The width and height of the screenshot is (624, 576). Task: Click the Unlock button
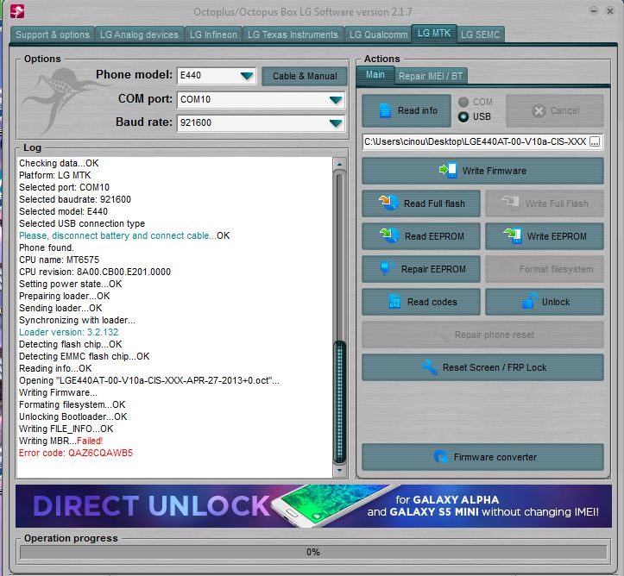pyautogui.click(x=545, y=302)
